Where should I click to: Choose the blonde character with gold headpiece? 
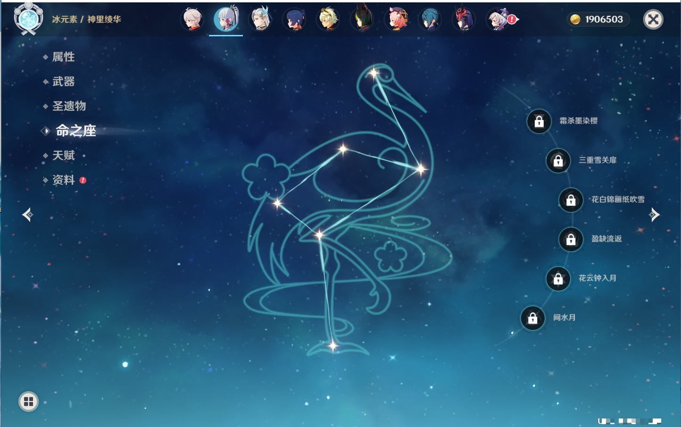click(x=328, y=20)
